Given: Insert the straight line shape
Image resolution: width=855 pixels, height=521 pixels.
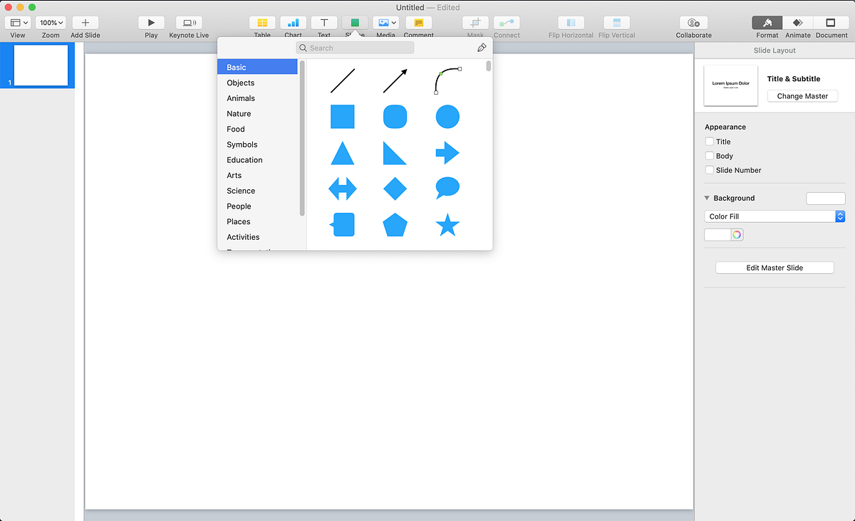Looking at the screenshot, I should point(343,80).
